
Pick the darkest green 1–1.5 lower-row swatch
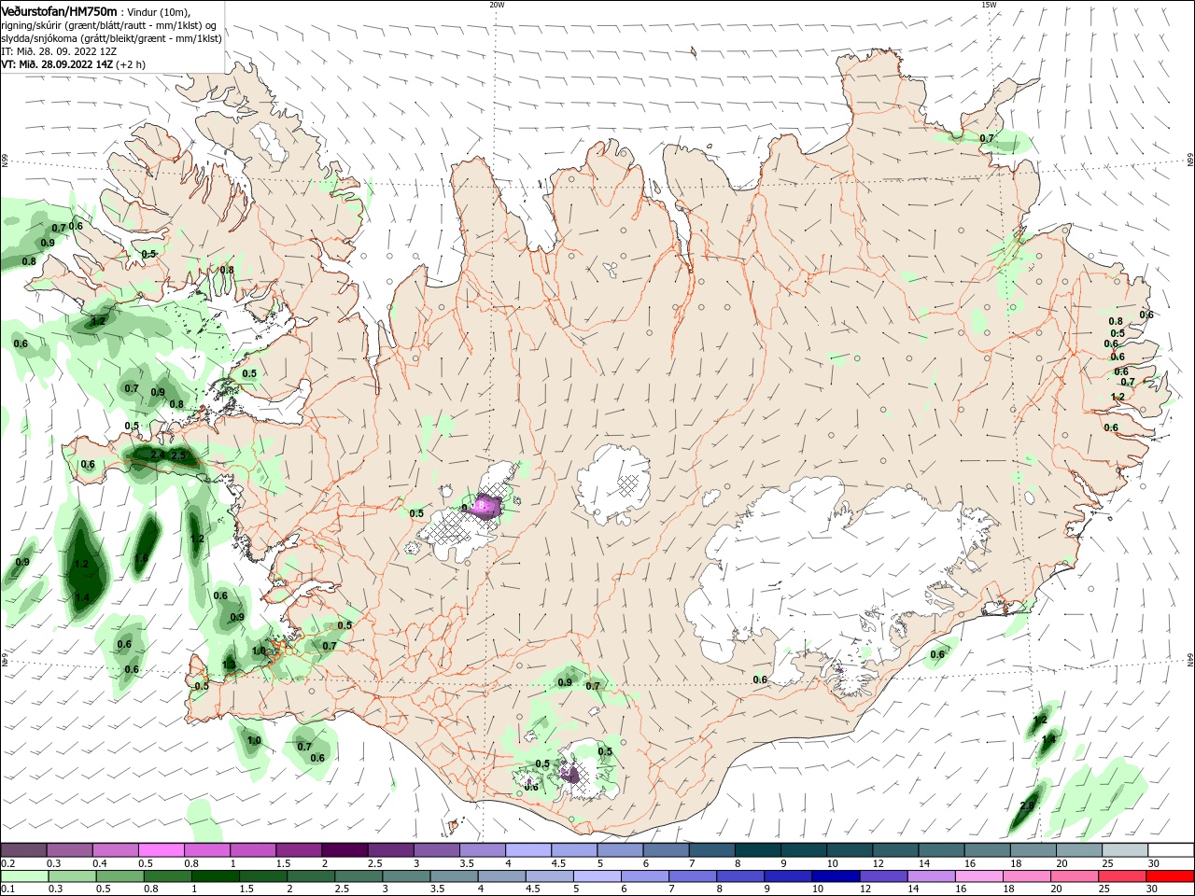coord(215,876)
